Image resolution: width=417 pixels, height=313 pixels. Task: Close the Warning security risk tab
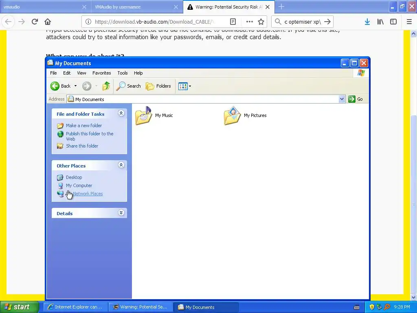268,7
